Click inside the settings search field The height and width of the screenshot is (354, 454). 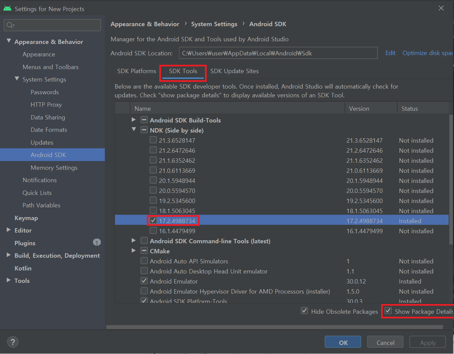pyautogui.click(x=52, y=25)
